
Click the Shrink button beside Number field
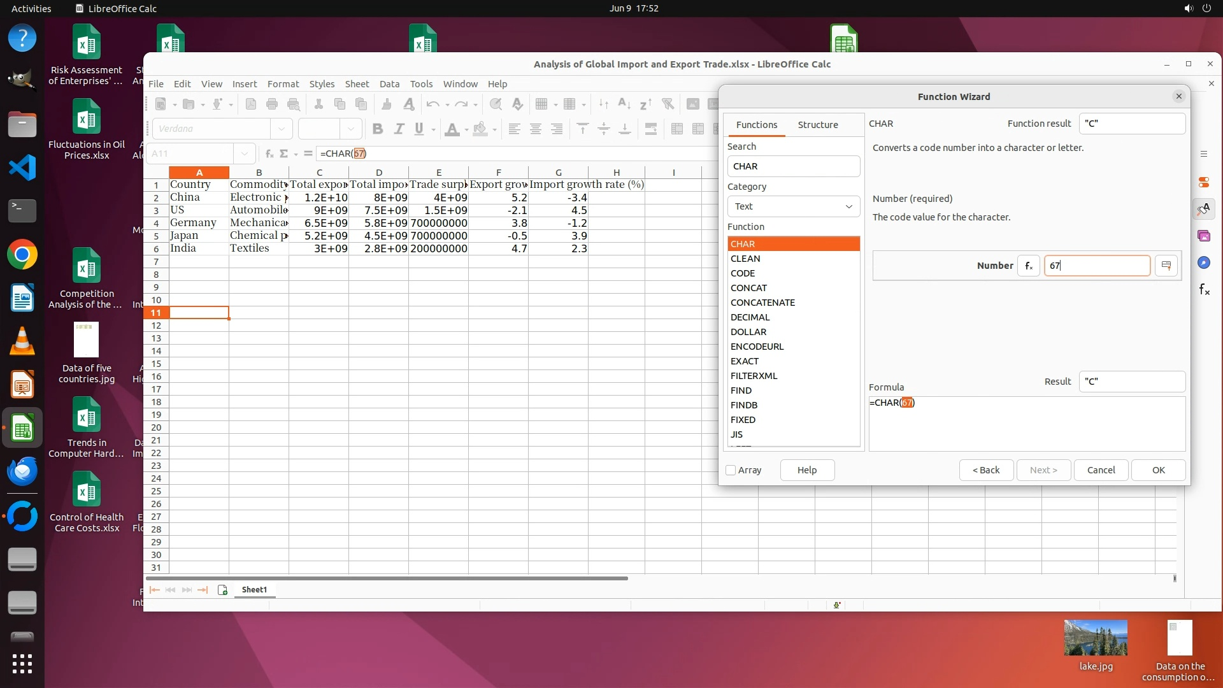[1166, 266]
